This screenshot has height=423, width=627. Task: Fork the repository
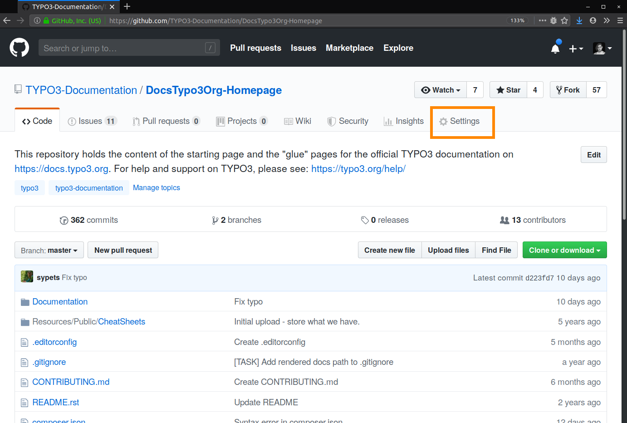pyautogui.click(x=568, y=90)
